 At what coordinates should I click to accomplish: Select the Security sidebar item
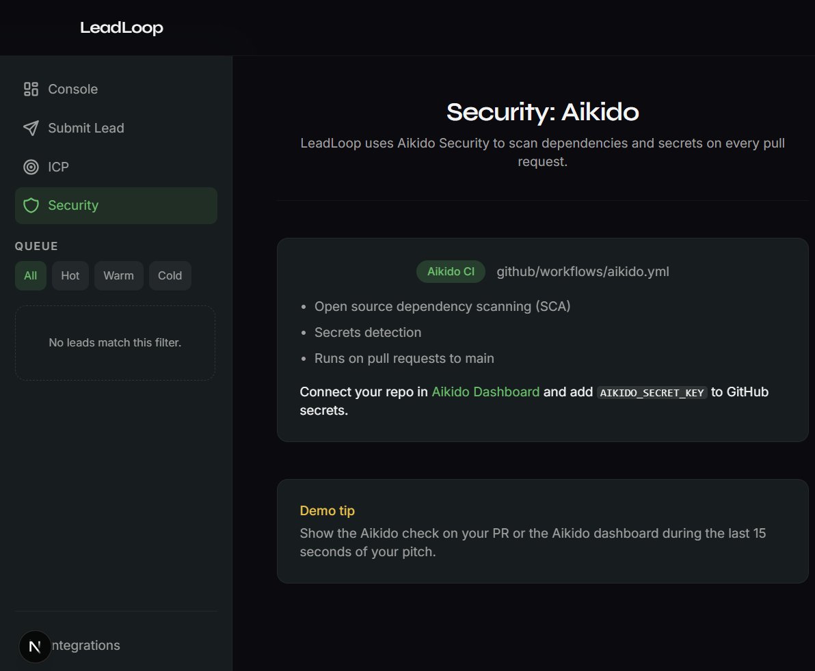pyautogui.click(x=116, y=206)
